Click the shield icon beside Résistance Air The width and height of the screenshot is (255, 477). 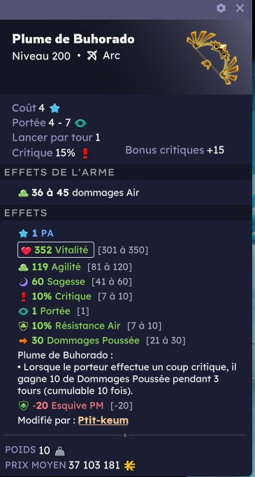point(23,326)
